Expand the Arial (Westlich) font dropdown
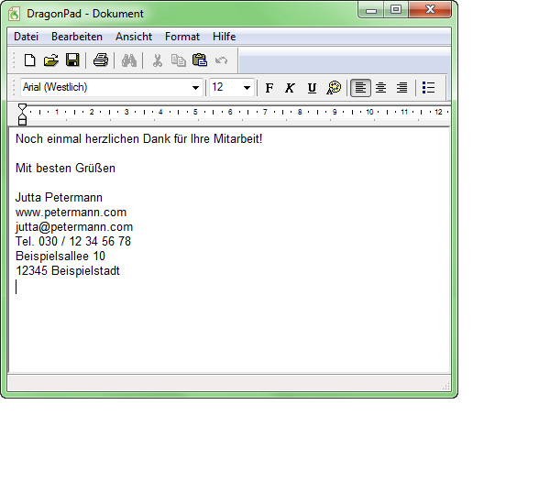 [x=195, y=88]
